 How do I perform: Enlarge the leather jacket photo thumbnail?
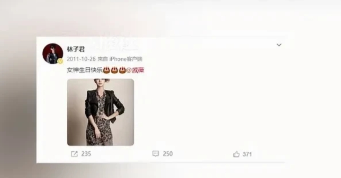(x=100, y=112)
